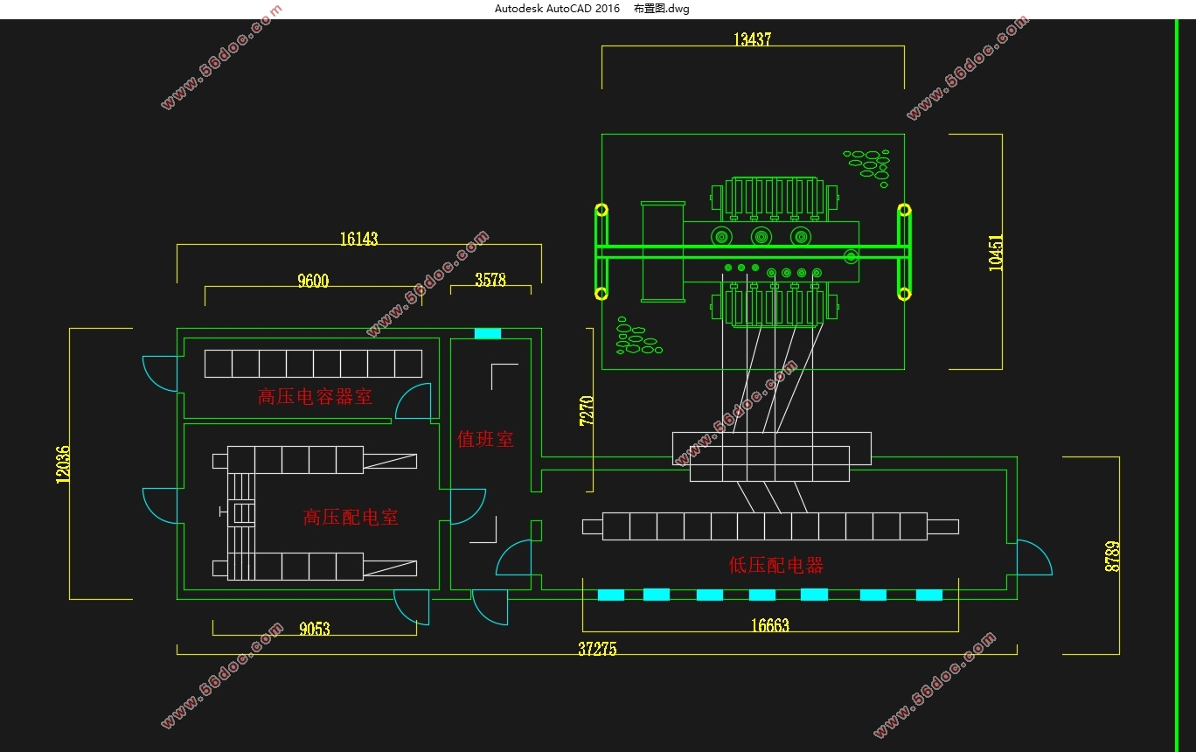1196x752 pixels.
Task: Select the vertical 7270 dimension text
Action: click(587, 411)
